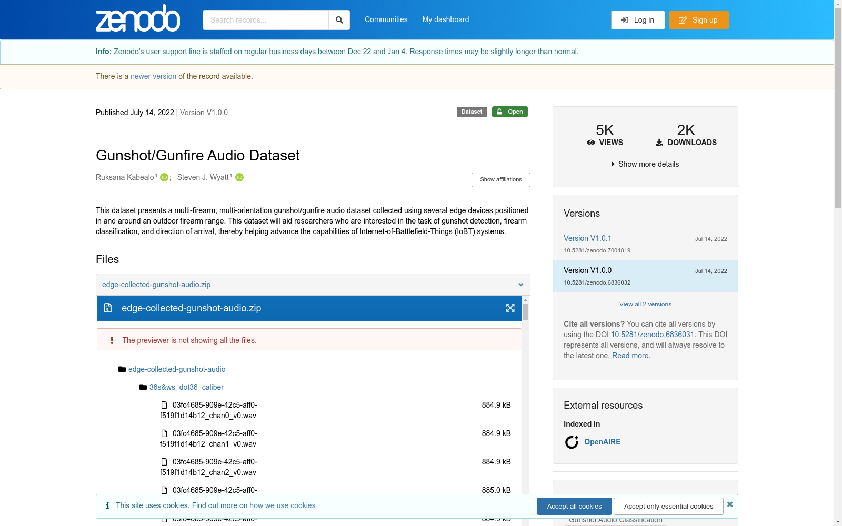Viewport: 842px width, 526px height.
Task: Click file icon for chan2_v0.wav
Action: pos(164,462)
